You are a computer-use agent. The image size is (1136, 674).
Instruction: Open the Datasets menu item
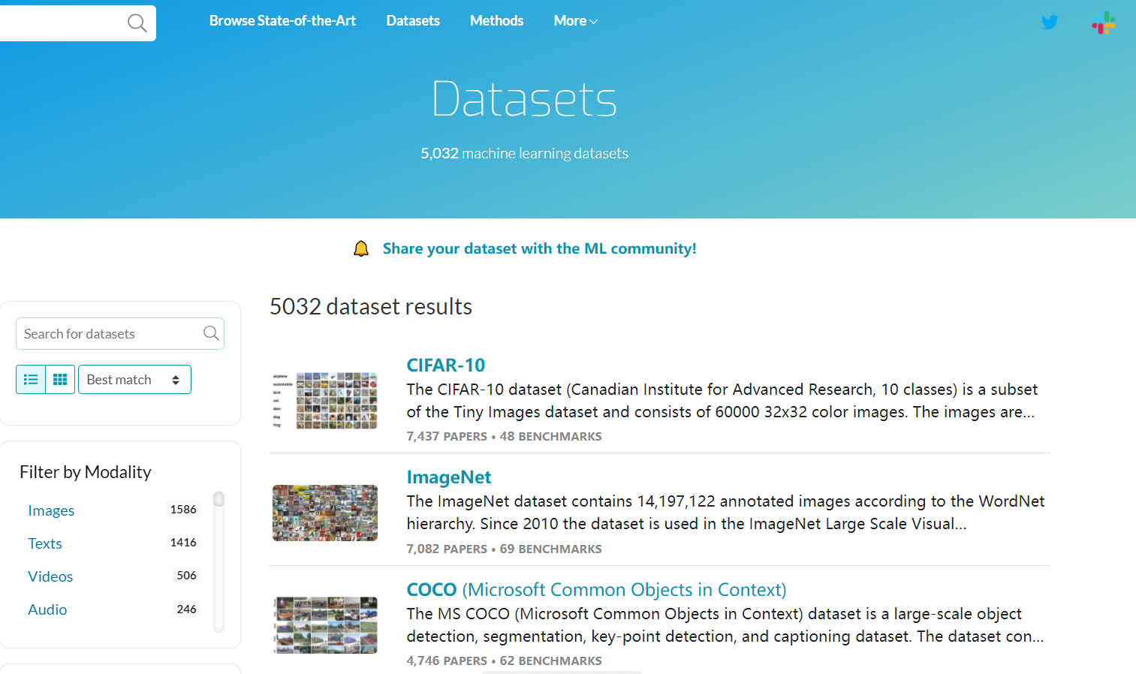click(412, 21)
